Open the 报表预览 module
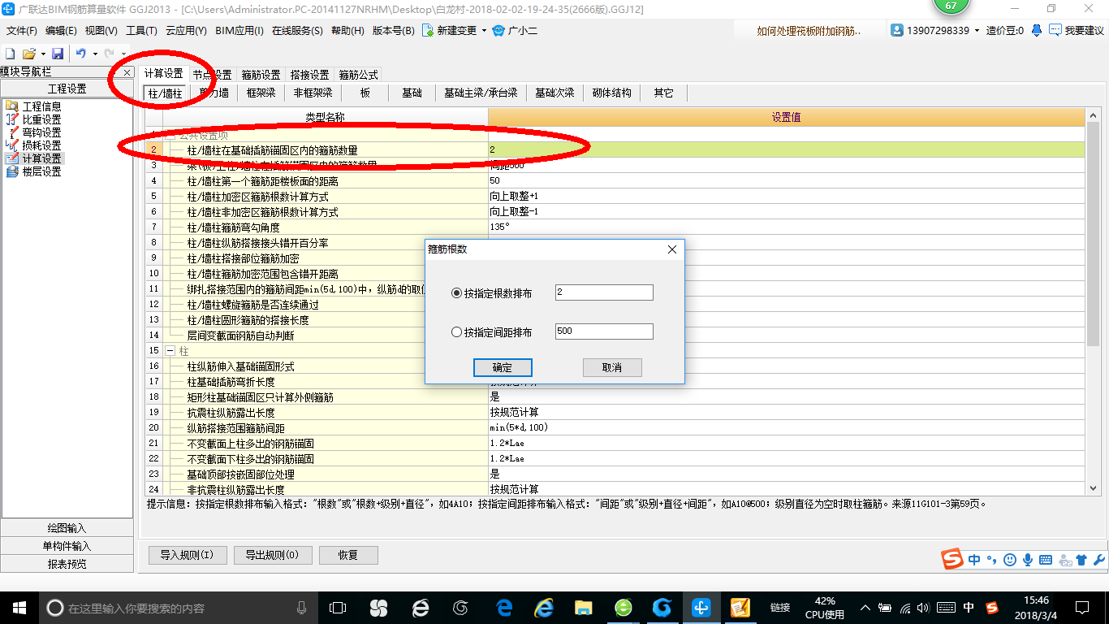The width and height of the screenshot is (1109, 624). click(67, 564)
